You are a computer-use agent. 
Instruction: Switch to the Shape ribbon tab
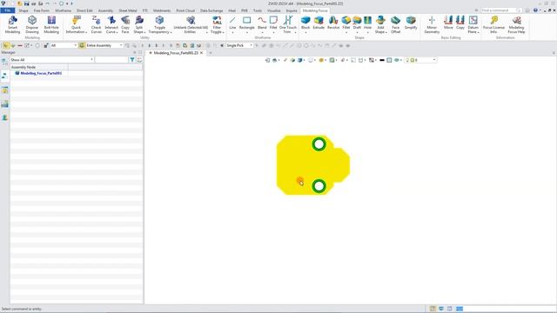23,10
